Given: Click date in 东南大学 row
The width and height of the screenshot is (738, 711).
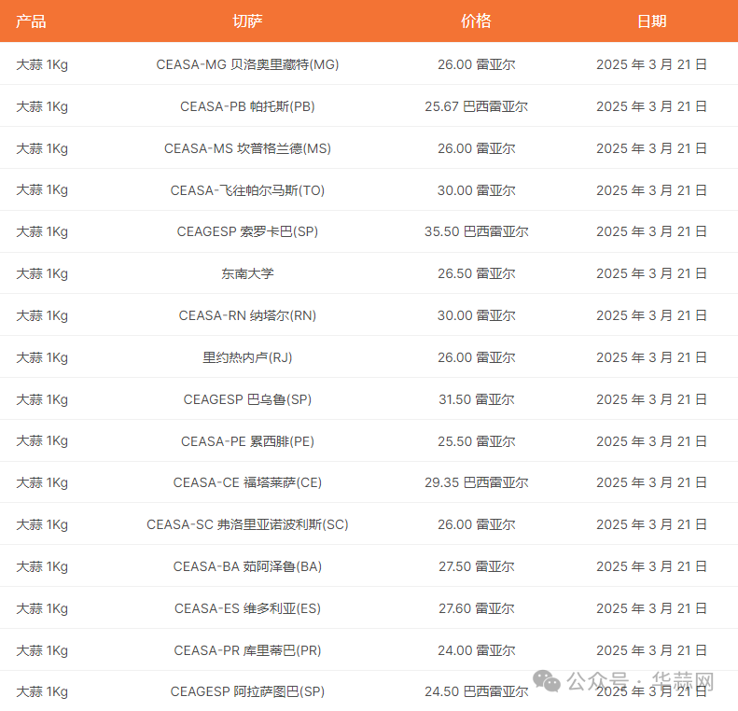Looking at the screenshot, I should point(651,273).
